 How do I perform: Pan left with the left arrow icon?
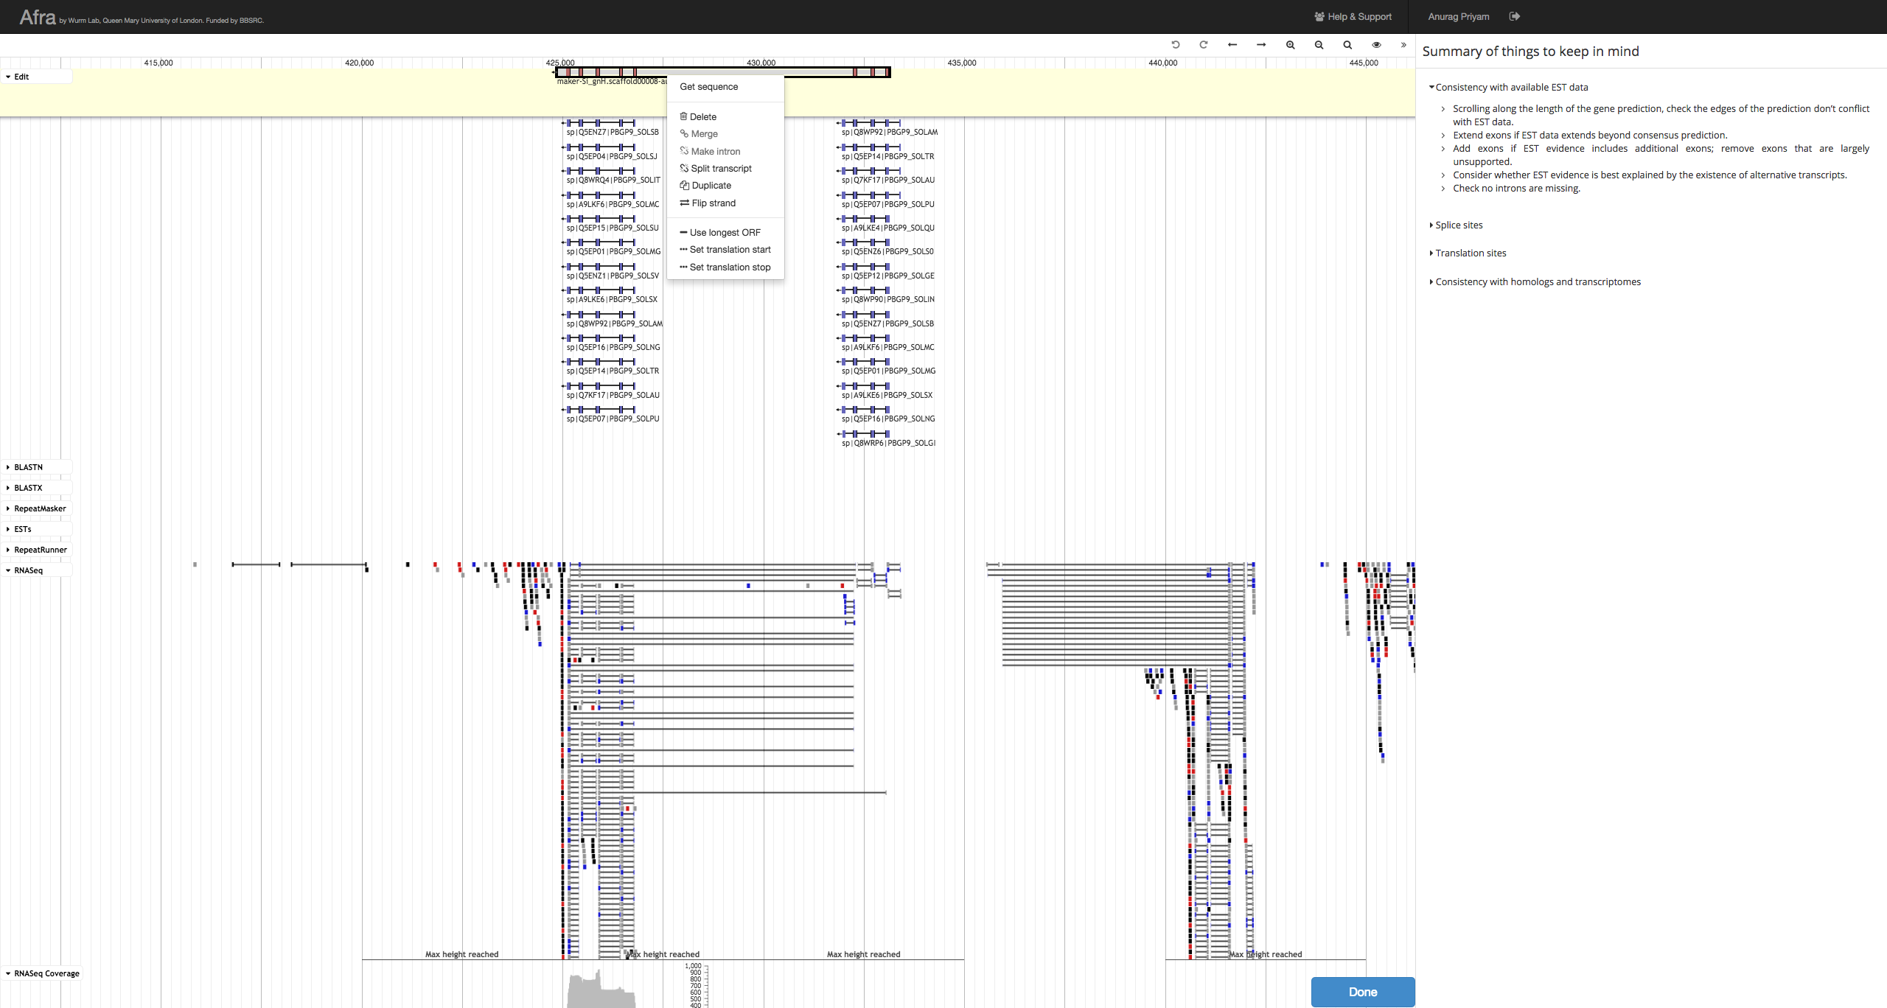[x=1232, y=45]
